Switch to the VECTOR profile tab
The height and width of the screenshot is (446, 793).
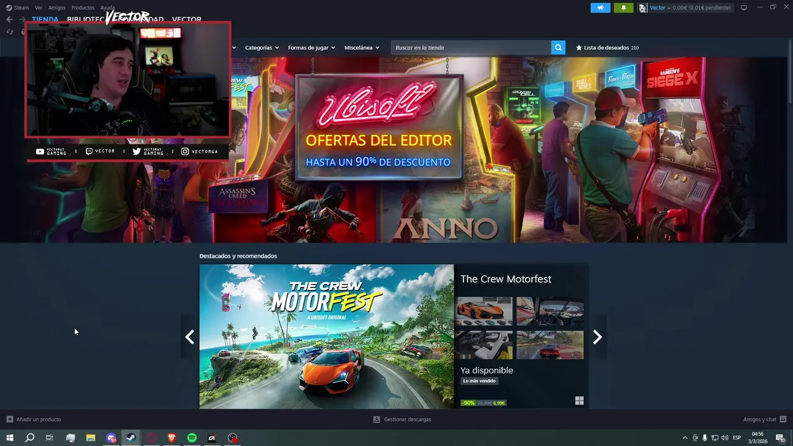pos(186,19)
